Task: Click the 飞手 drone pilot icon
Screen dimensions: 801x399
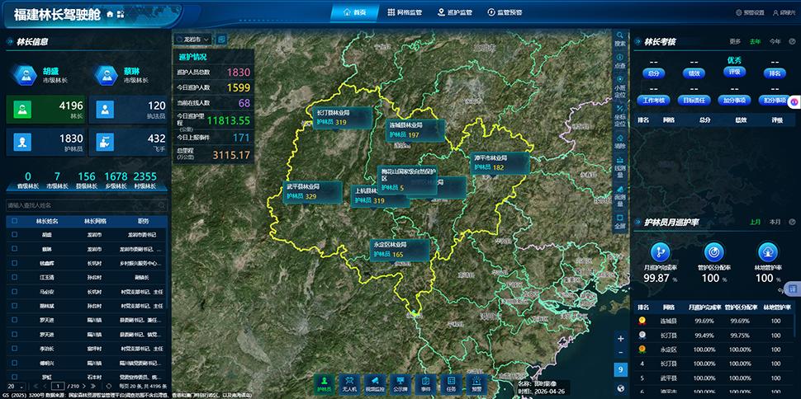Action: [x=105, y=142]
